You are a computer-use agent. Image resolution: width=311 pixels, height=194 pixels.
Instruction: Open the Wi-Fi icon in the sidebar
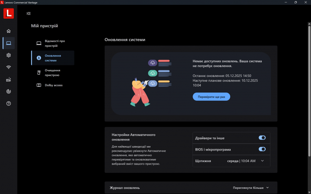[9, 67]
